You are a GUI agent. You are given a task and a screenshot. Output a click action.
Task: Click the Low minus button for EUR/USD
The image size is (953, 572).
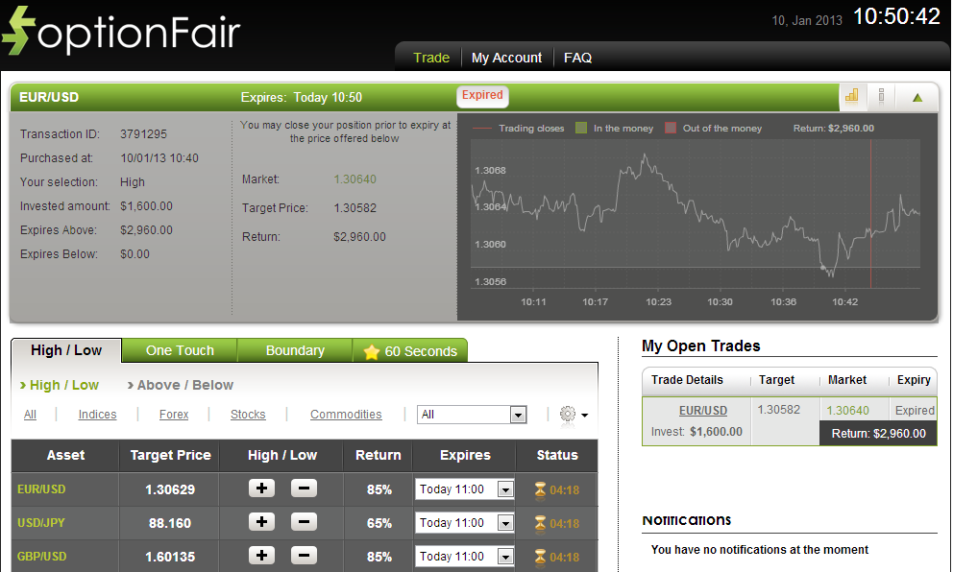[304, 489]
